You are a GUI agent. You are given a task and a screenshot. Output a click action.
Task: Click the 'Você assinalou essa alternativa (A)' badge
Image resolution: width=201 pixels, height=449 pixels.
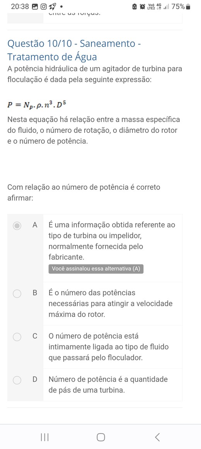(96, 269)
